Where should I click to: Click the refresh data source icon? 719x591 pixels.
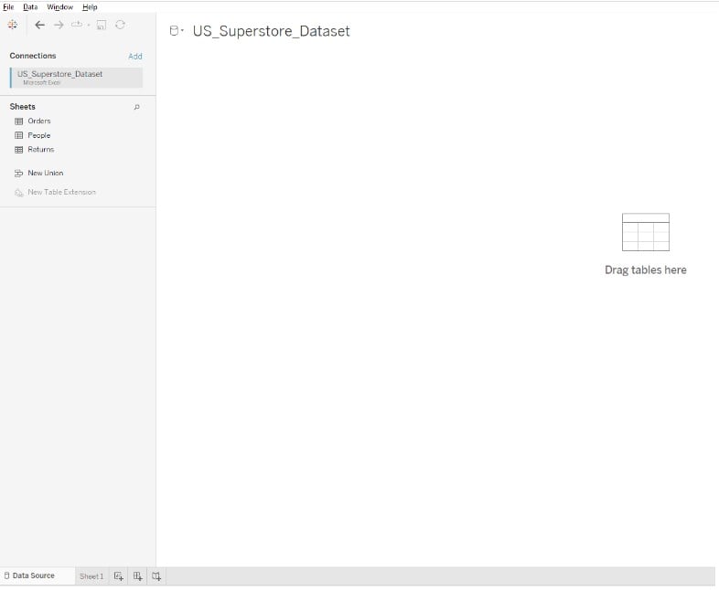(x=120, y=25)
